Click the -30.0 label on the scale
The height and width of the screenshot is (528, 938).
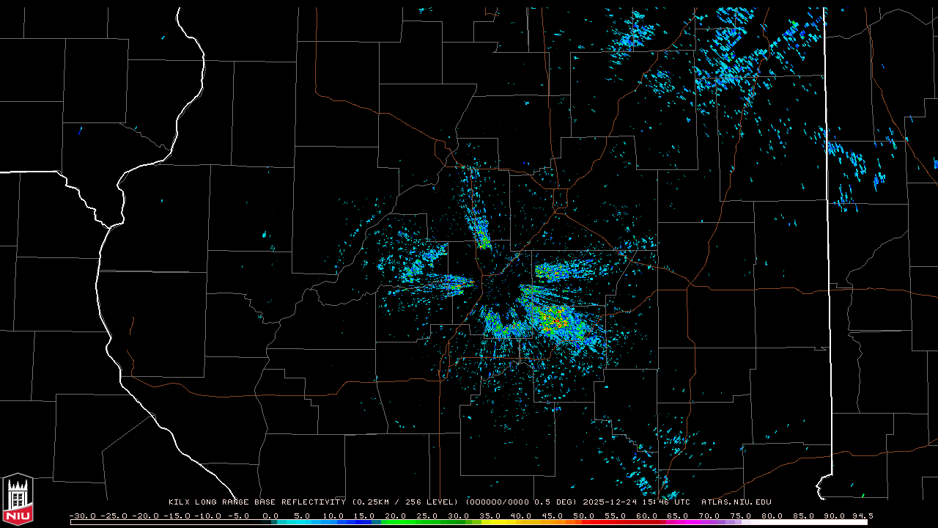pyautogui.click(x=82, y=516)
